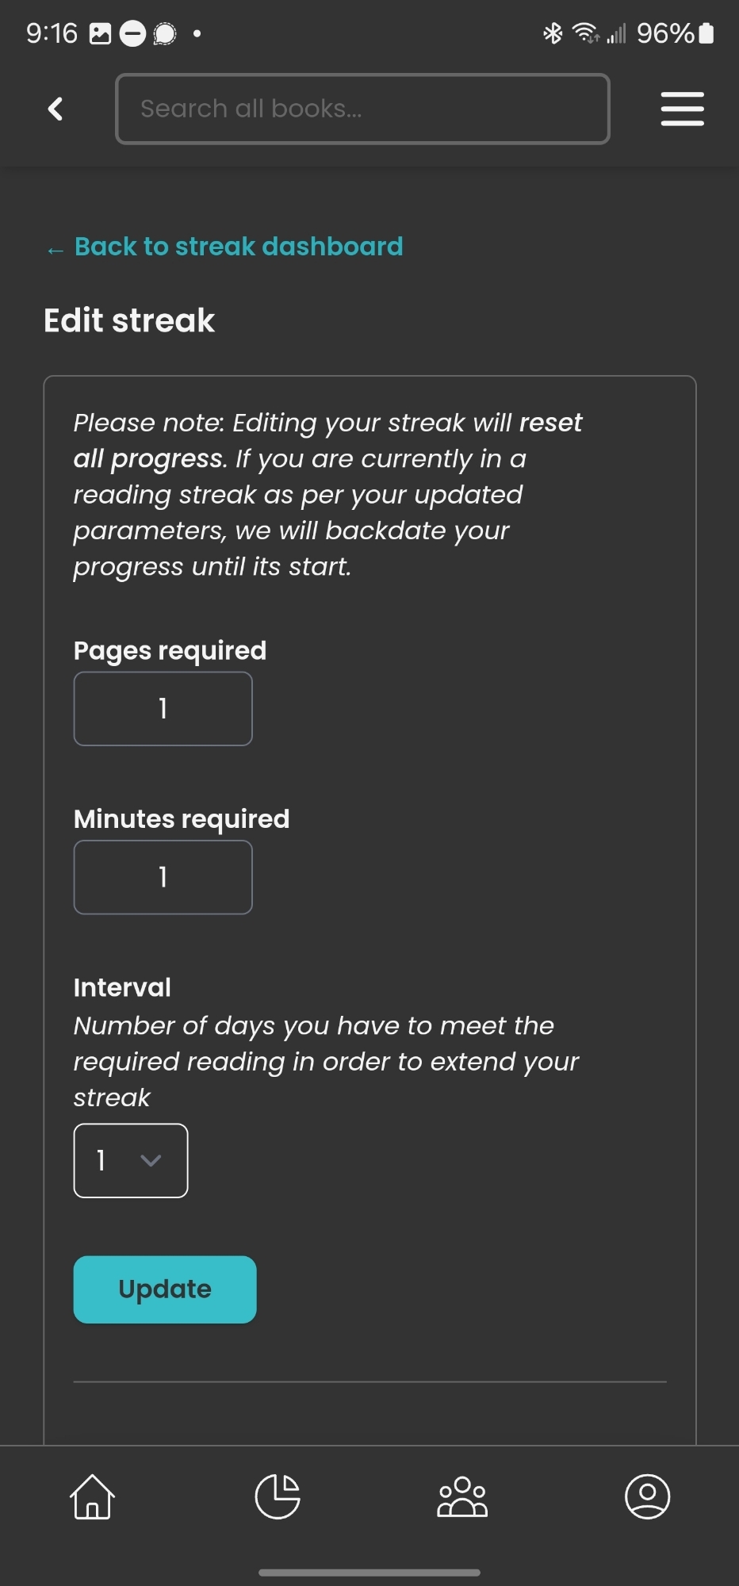Expand the Interval days dropdown
This screenshot has width=739, height=1586.
tap(131, 1161)
